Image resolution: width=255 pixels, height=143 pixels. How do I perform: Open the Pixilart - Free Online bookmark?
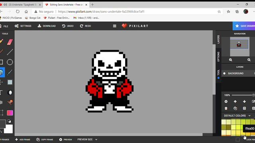coord(57,18)
